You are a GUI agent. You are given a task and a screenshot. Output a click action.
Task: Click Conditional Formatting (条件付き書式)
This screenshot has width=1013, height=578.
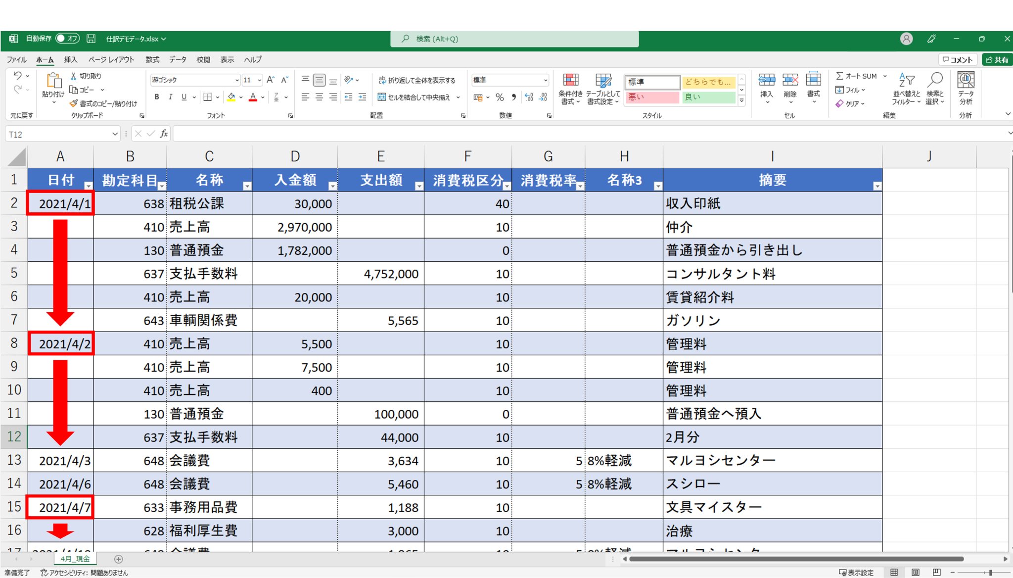coord(570,89)
